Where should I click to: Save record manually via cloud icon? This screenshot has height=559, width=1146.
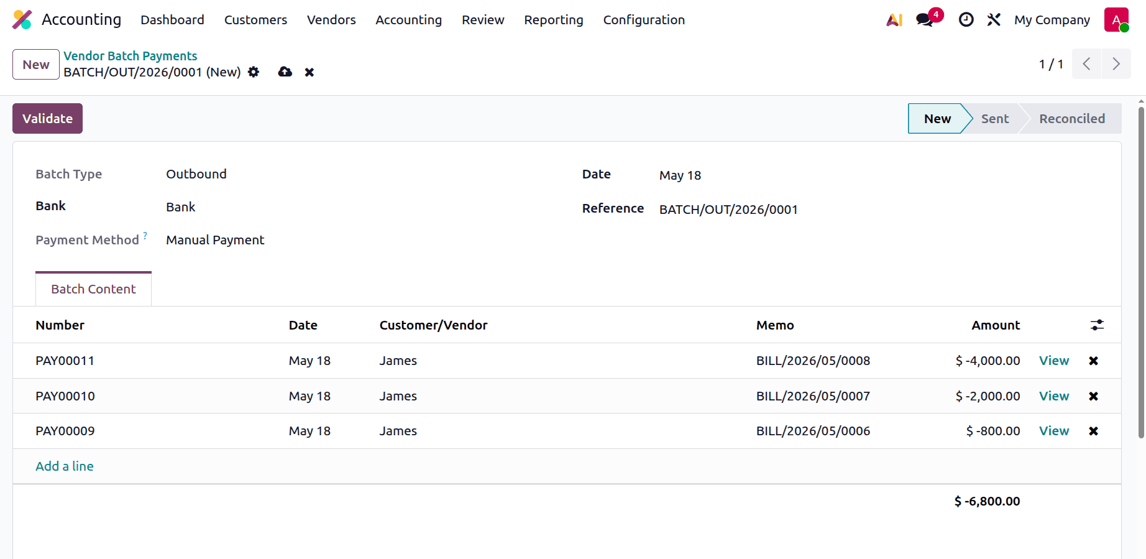[285, 72]
